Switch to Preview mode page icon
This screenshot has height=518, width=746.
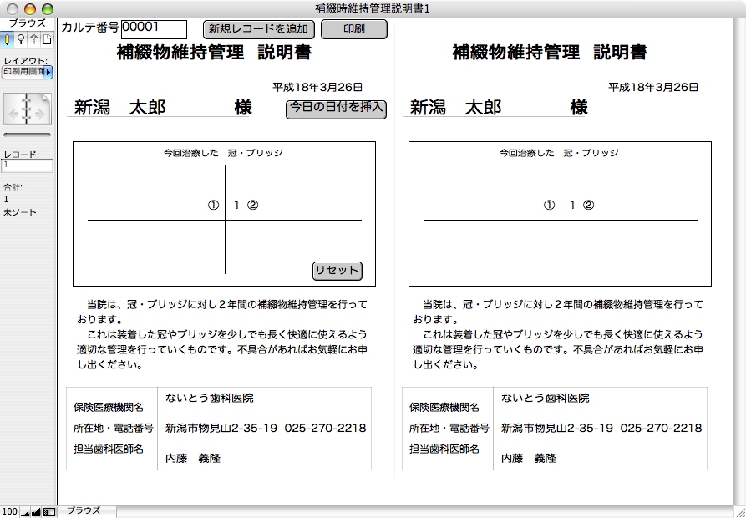[x=47, y=39]
